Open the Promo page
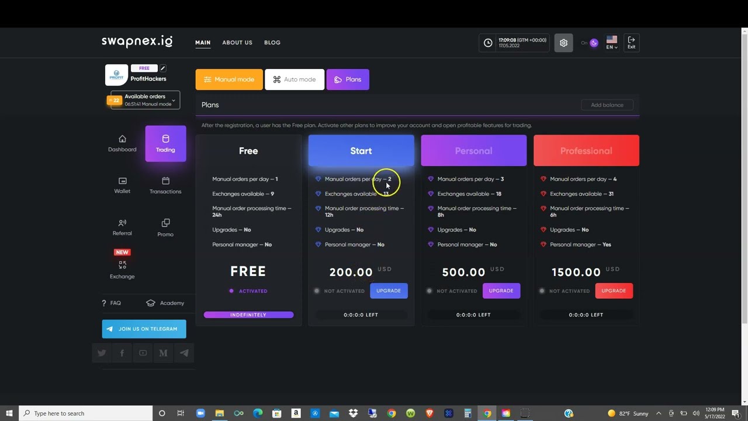This screenshot has height=421, width=748. (x=165, y=228)
